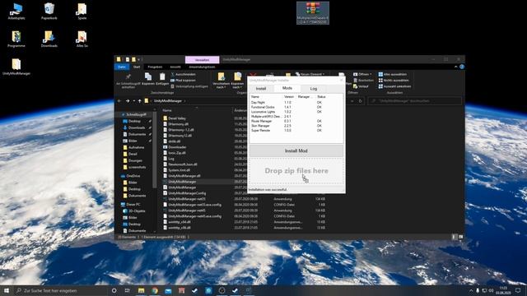This screenshot has height=296, width=527.
Task: Select the UnityModManager desktop folder icon
Action: 16,67
